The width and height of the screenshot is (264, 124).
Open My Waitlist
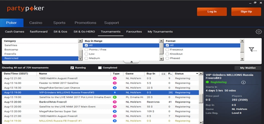point(248,68)
